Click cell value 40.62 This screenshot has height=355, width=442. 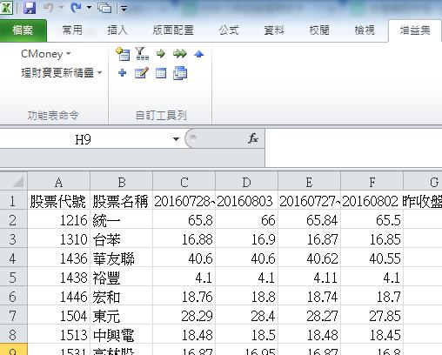pyautogui.click(x=310, y=258)
